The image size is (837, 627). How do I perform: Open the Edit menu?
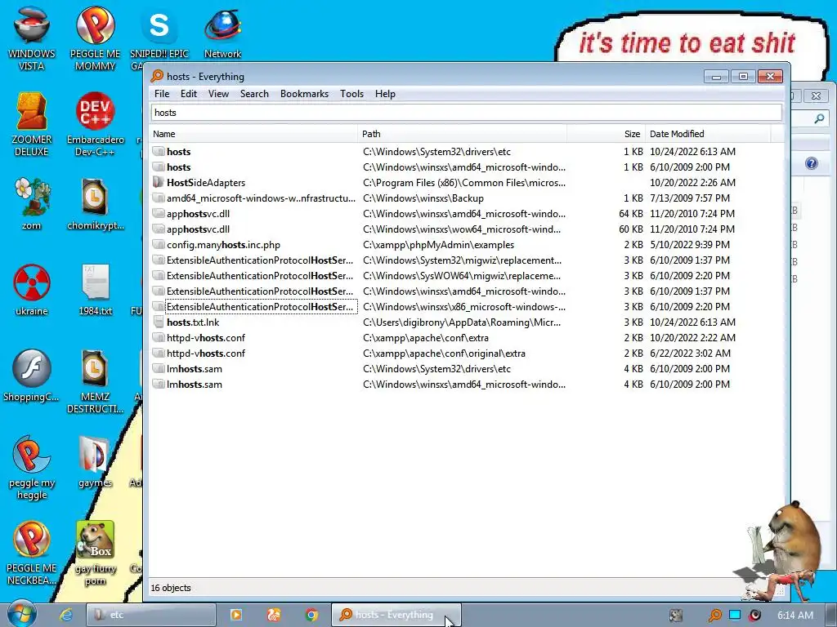189,94
